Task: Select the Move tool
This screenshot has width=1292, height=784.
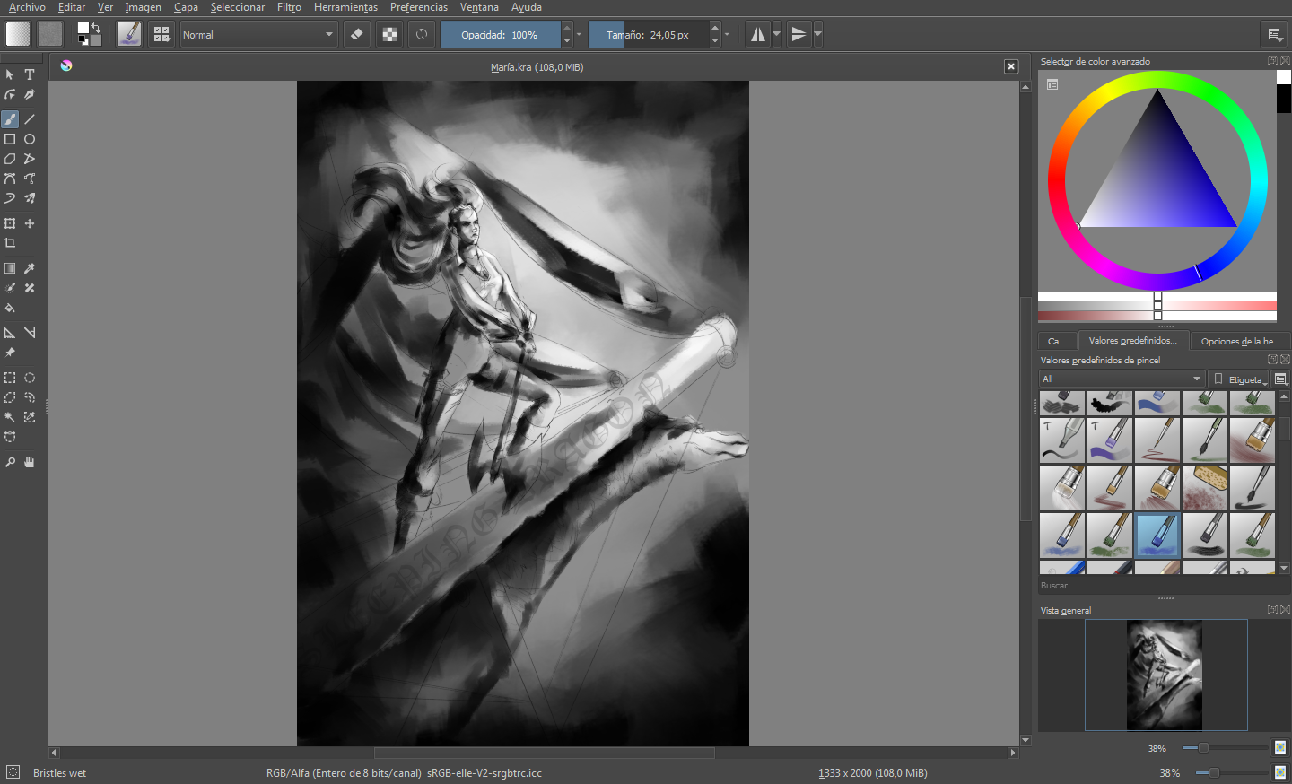Action: 30,223
